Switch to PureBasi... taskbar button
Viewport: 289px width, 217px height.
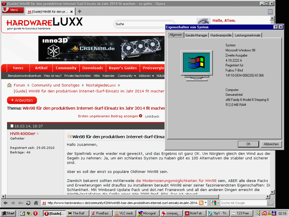tap(101, 213)
